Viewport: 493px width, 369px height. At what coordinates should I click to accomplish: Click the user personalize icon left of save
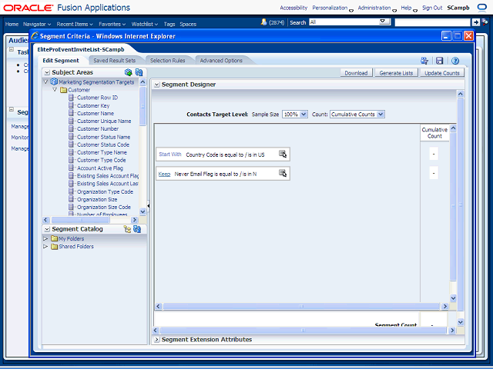[424, 61]
